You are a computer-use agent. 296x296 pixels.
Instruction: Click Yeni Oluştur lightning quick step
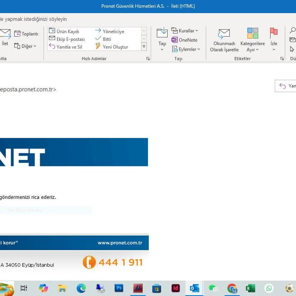coord(111,47)
